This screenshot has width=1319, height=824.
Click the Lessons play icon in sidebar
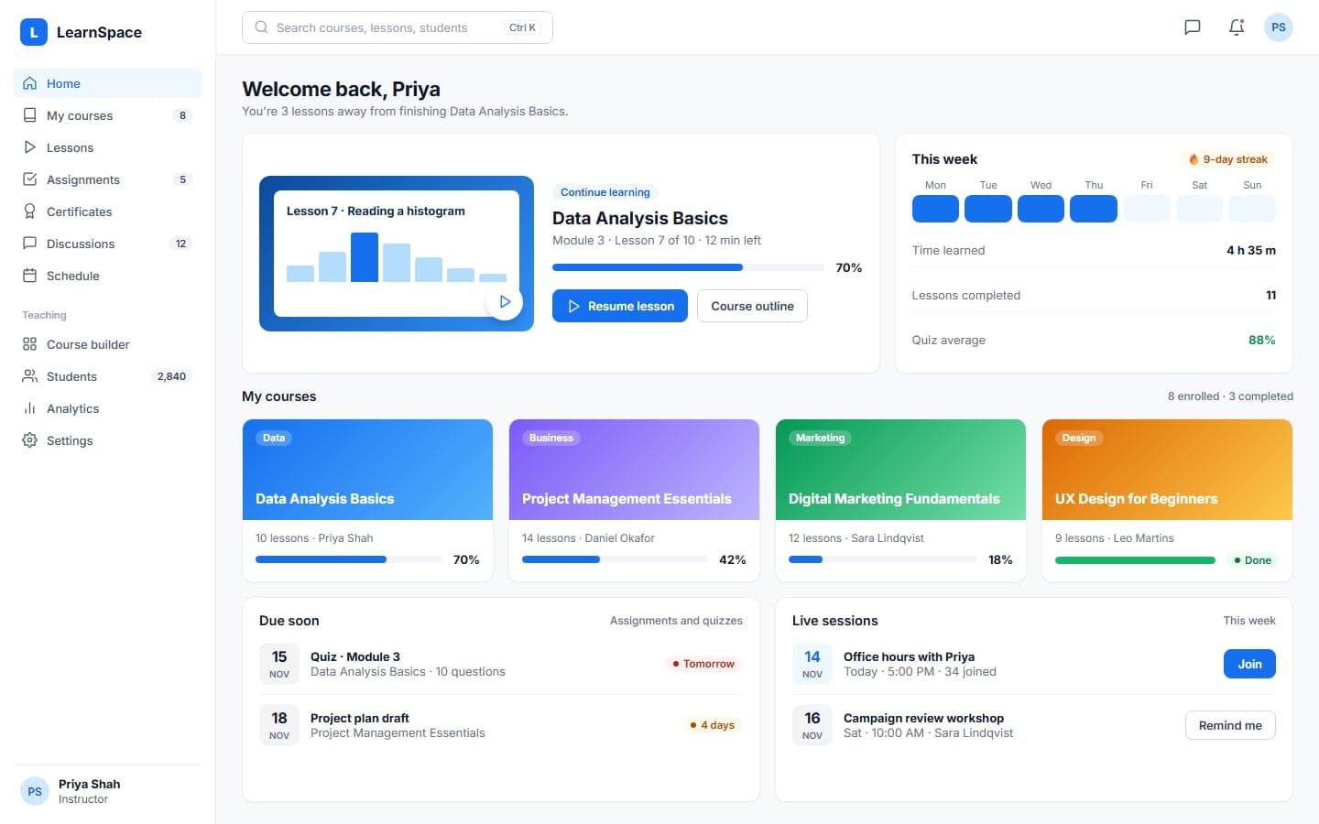pyautogui.click(x=30, y=147)
